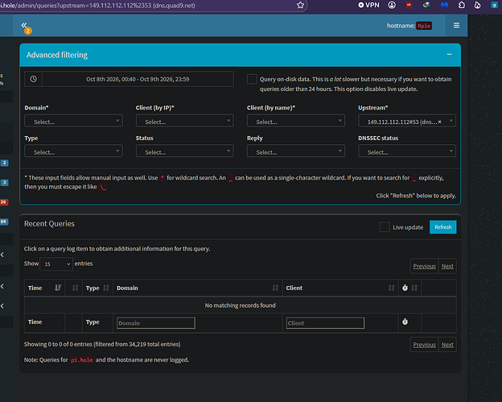Open the browser profile avatar icon
This screenshot has height=402, width=502.
(x=392, y=5)
